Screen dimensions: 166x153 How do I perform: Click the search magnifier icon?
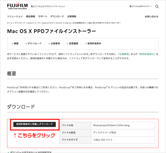(x=157, y=7)
